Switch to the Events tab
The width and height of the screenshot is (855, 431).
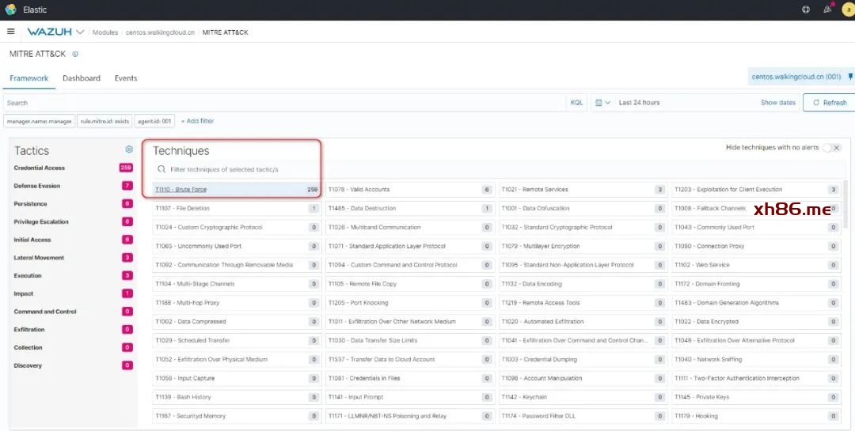(x=126, y=78)
